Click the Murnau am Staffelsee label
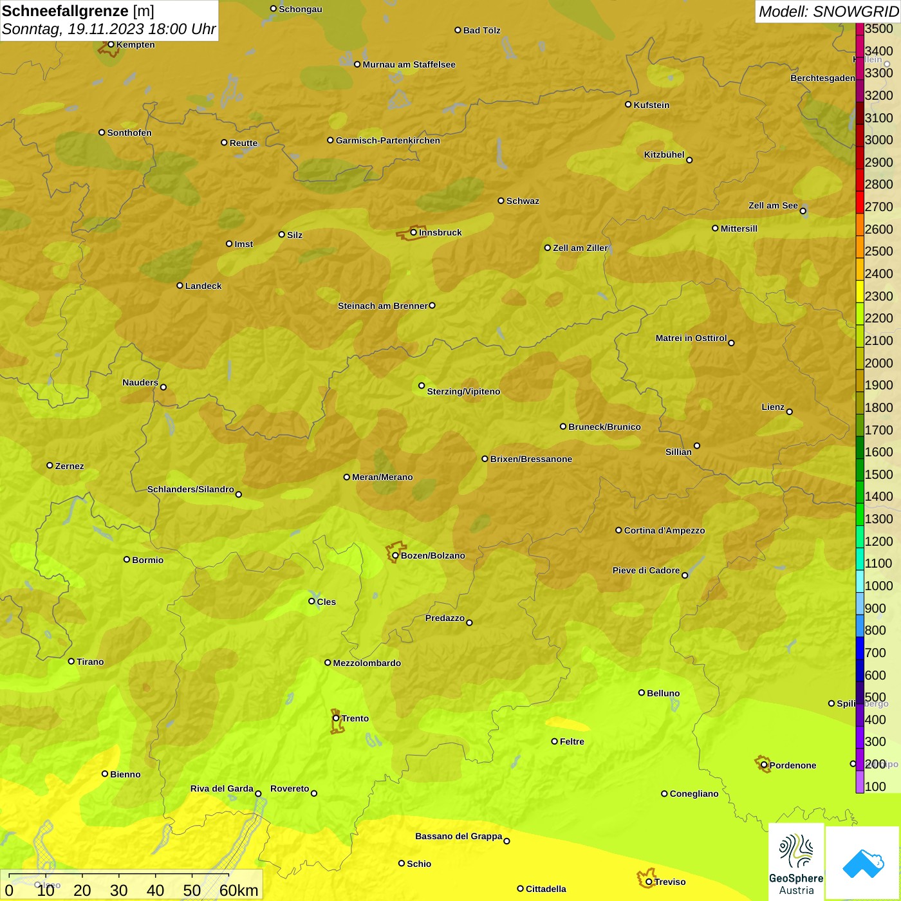This screenshot has width=901, height=901. coord(409,64)
